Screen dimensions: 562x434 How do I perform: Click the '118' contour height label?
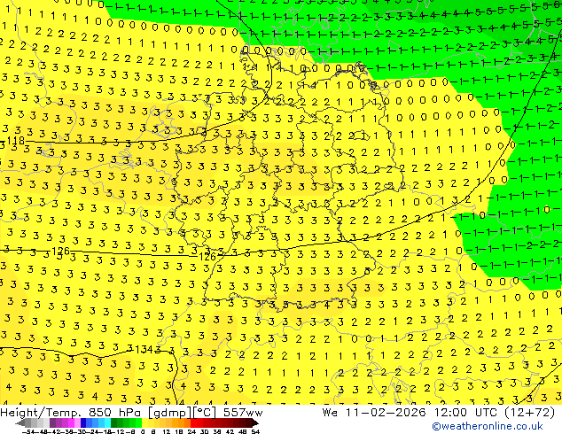coord(16,140)
